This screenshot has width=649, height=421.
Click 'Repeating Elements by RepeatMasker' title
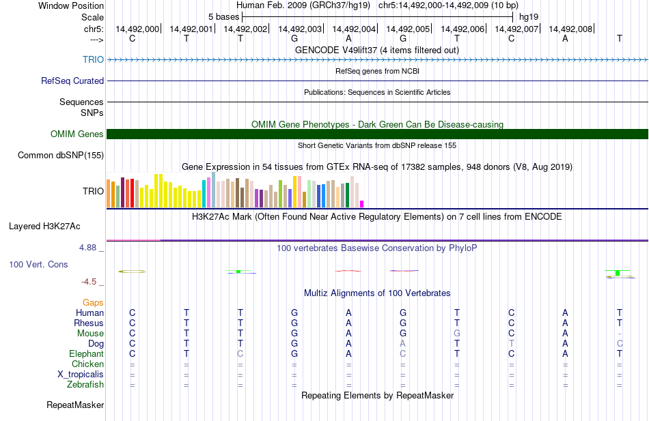(377, 395)
